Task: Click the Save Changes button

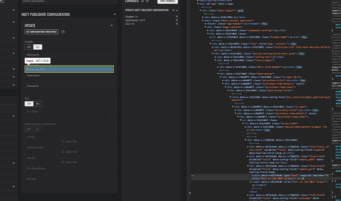Action: (x=168, y=1)
